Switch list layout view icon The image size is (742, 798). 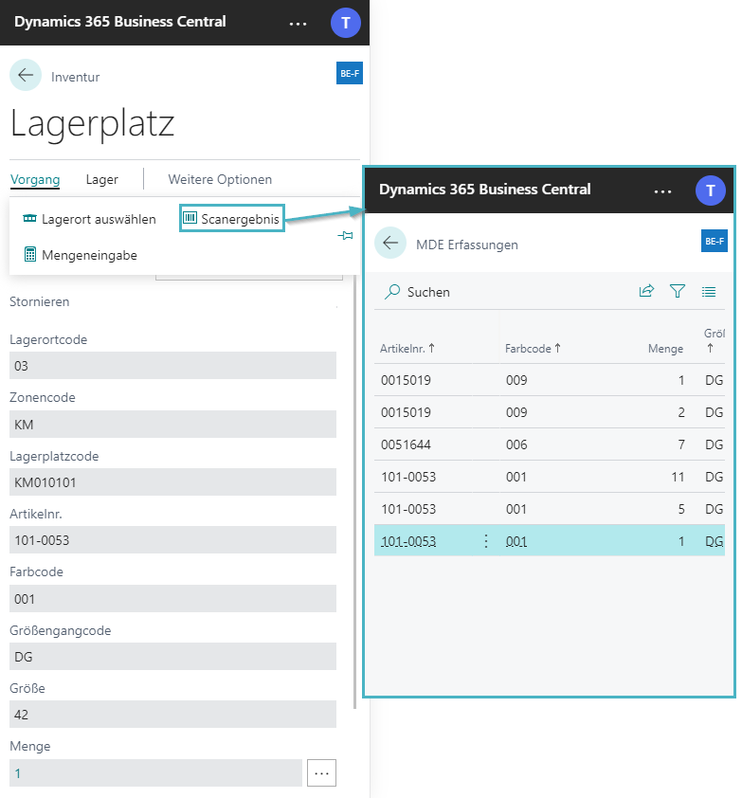click(708, 292)
